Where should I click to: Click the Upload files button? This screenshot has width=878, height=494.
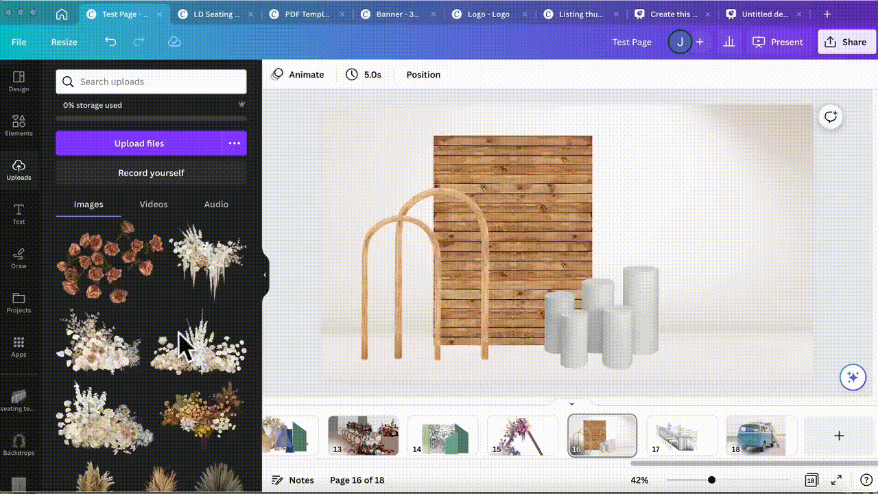click(139, 143)
